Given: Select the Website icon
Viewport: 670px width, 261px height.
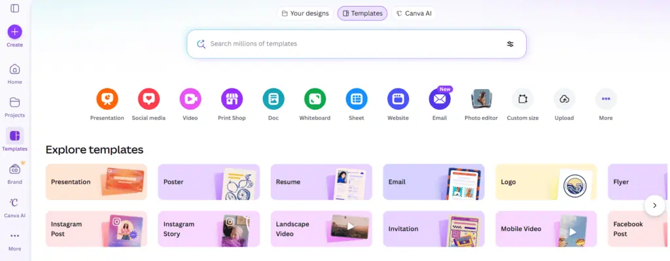Looking at the screenshot, I should coord(398,99).
